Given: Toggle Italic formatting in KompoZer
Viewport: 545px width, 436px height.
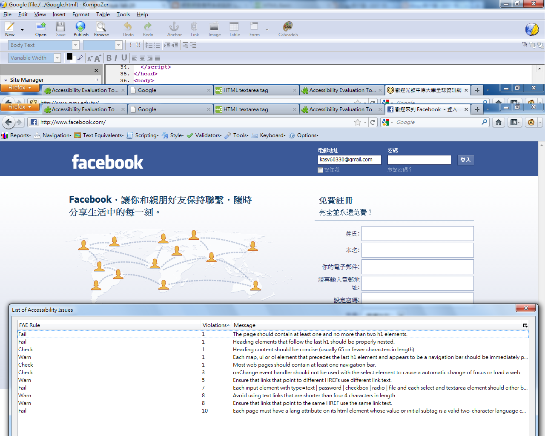Looking at the screenshot, I should tap(116, 58).
